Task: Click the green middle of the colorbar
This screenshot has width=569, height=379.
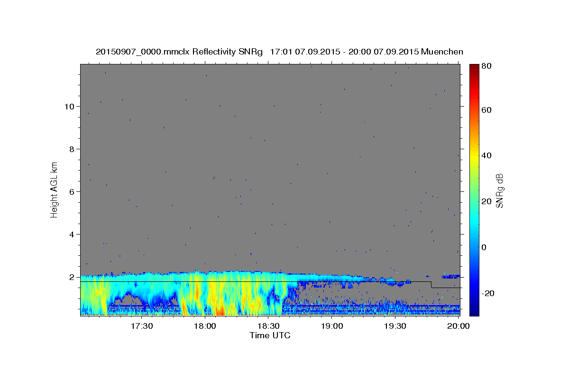Action: click(x=474, y=189)
